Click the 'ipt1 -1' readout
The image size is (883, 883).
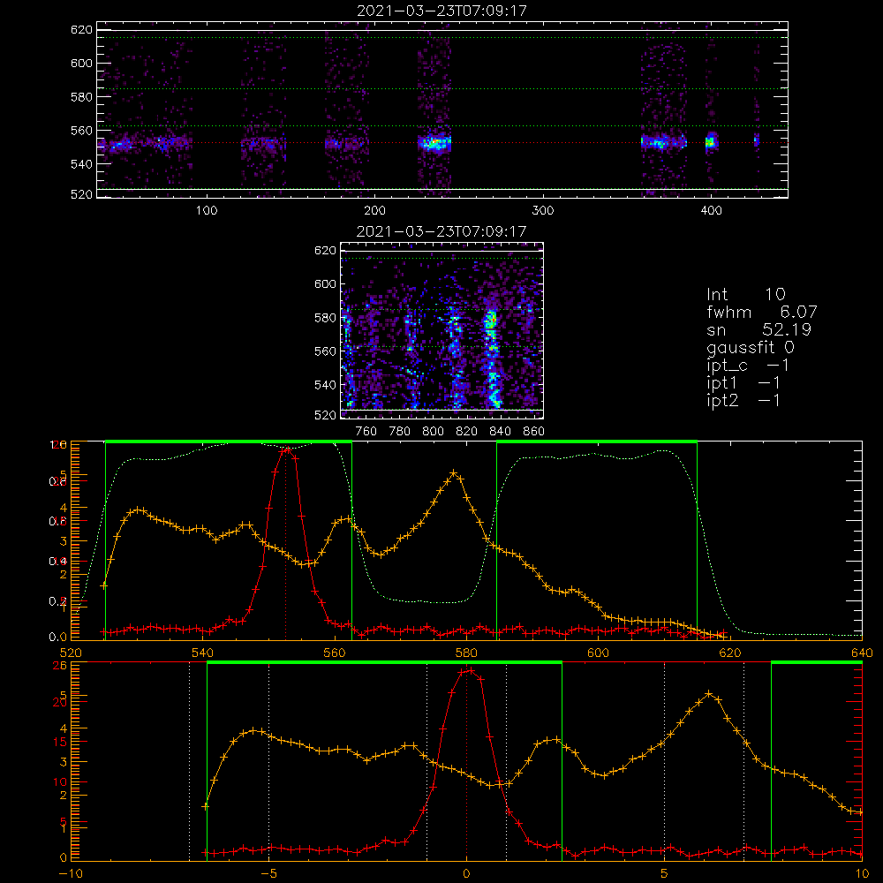[x=743, y=383]
